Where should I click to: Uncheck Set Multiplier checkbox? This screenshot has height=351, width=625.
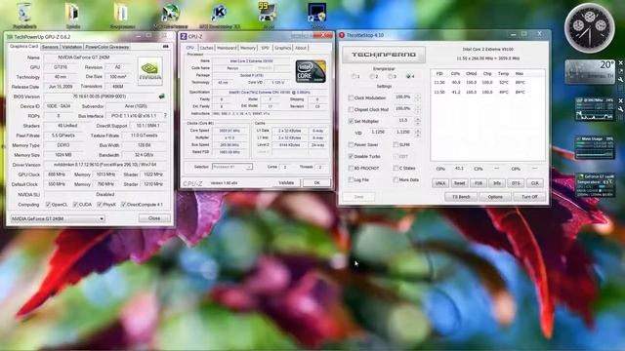[351, 121]
